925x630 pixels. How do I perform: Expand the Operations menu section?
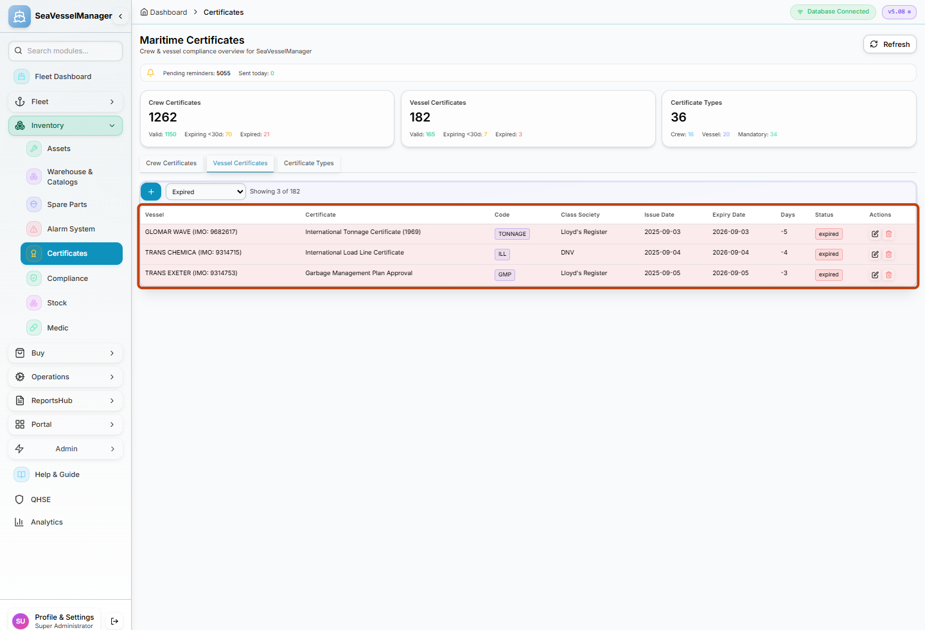[x=66, y=377]
